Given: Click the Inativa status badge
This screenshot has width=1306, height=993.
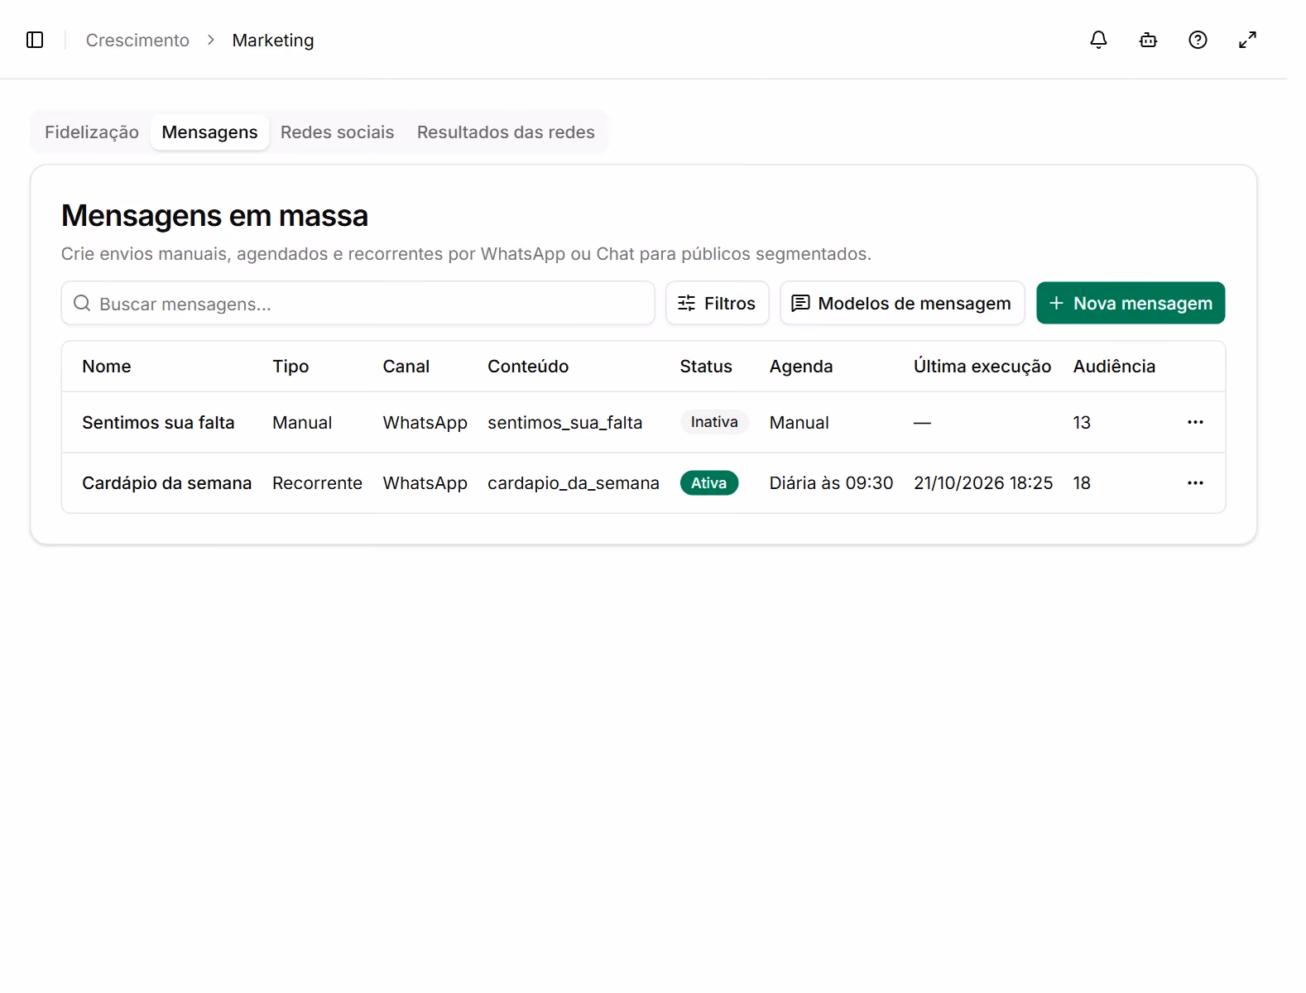Looking at the screenshot, I should point(714,422).
